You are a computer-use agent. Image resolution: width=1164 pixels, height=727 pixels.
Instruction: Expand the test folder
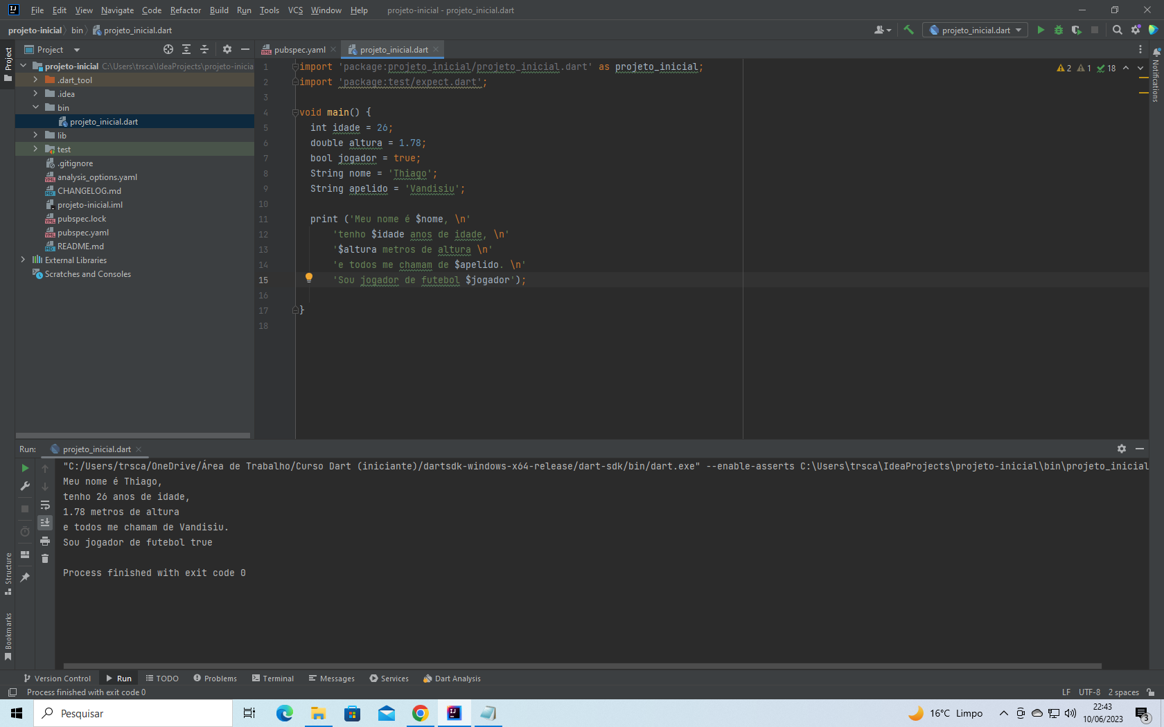[35, 149]
